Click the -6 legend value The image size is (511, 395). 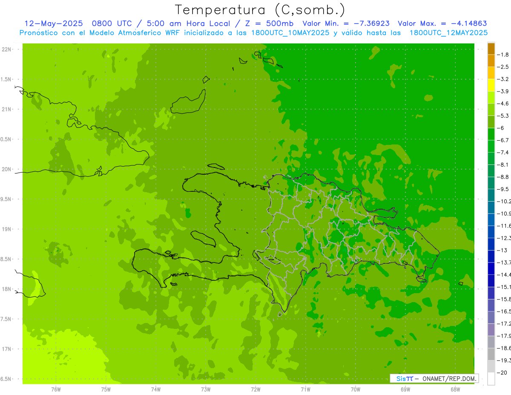tap(501, 128)
